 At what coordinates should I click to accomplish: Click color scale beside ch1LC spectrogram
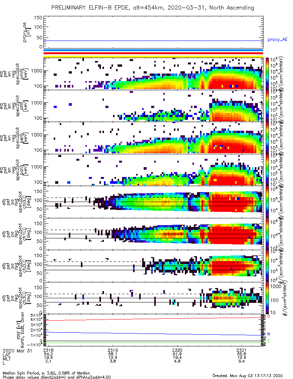pos(267,234)
